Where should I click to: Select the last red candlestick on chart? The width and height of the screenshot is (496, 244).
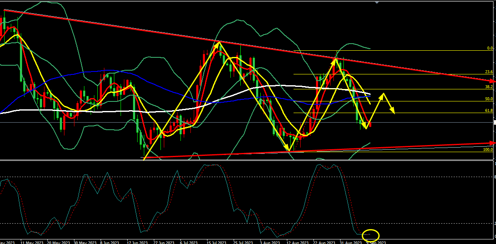[370, 124]
